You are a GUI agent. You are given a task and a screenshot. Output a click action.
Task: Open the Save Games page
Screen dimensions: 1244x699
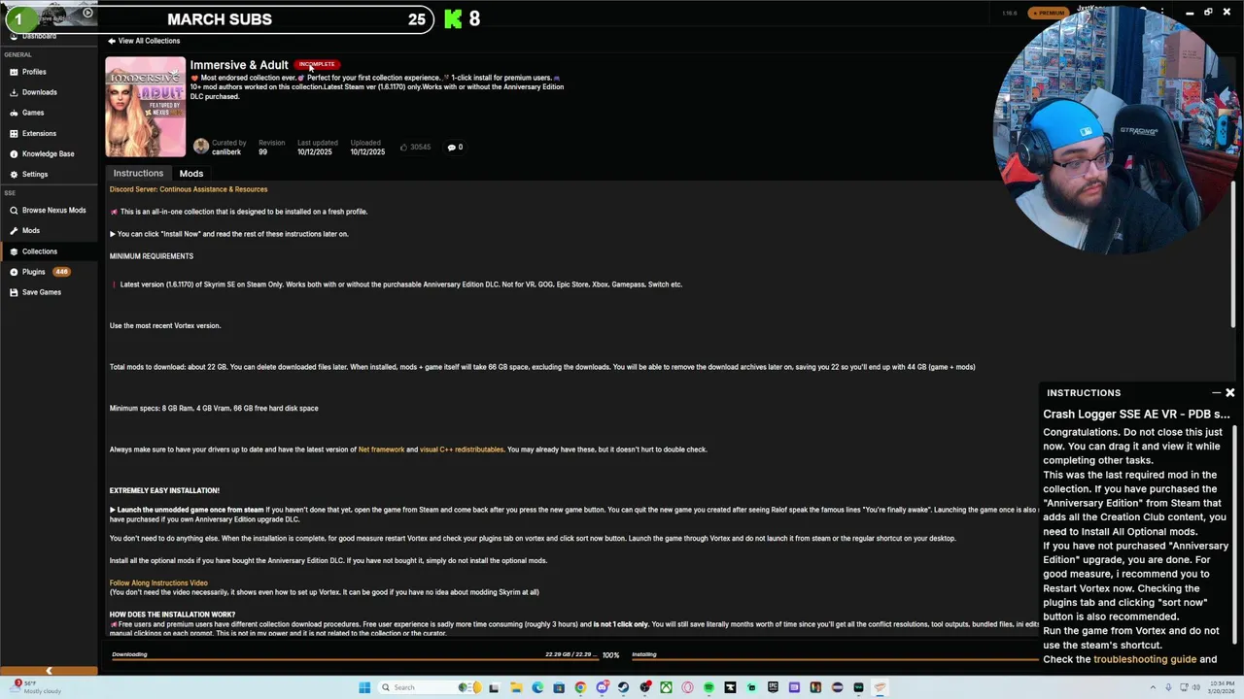click(41, 292)
